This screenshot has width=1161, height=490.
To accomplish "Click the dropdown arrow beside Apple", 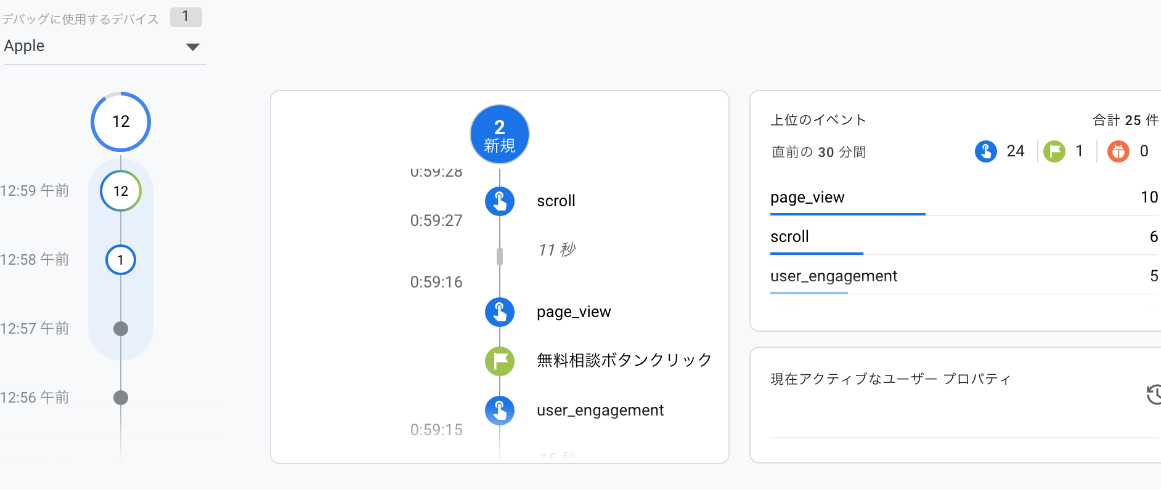I will coord(193,47).
